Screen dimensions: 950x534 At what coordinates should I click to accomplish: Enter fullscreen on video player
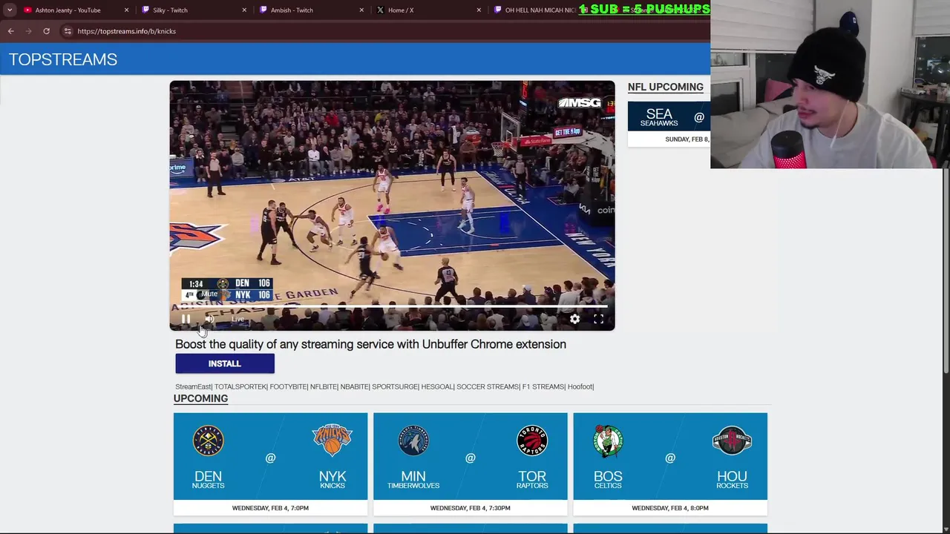(598, 319)
